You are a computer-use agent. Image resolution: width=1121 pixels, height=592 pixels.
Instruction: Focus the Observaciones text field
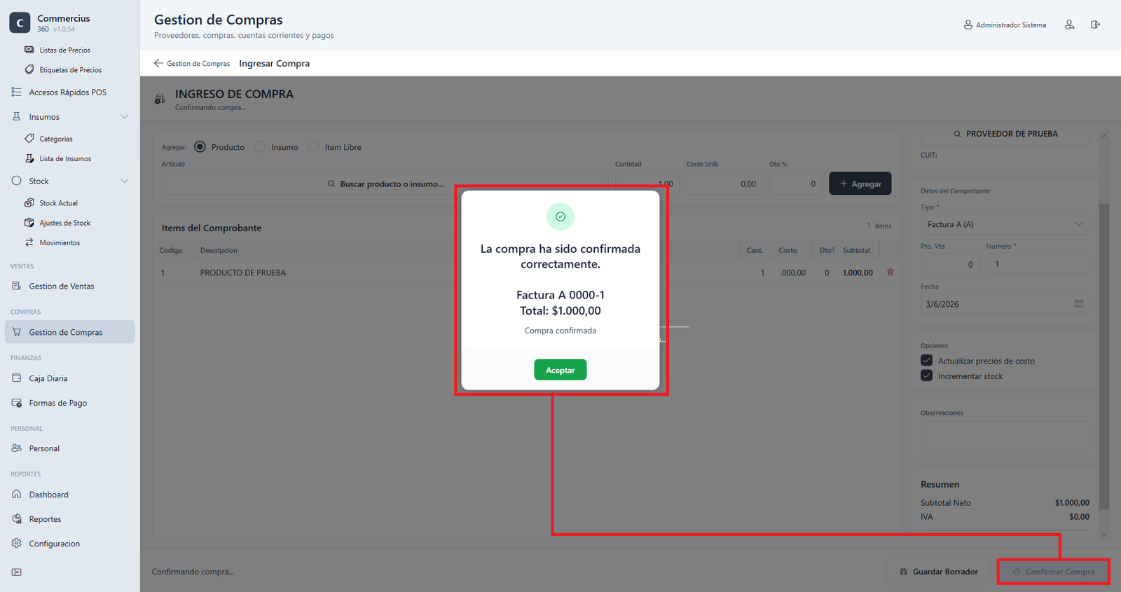click(1005, 435)
